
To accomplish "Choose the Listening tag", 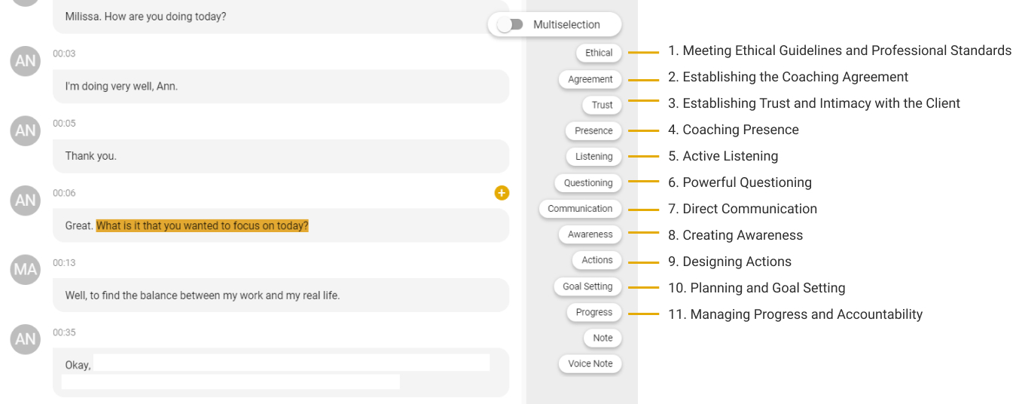I will coord(593,157).
